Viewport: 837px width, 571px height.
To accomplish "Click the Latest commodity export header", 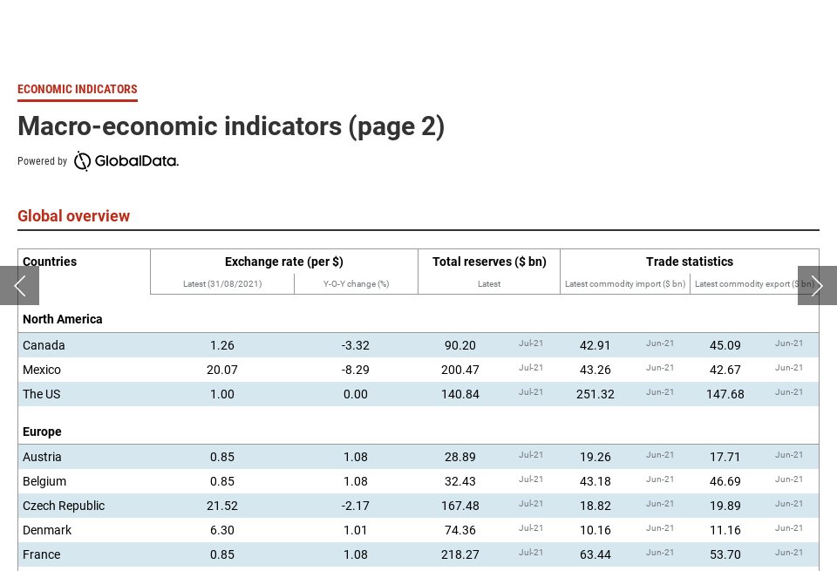I will click(755, 284).
